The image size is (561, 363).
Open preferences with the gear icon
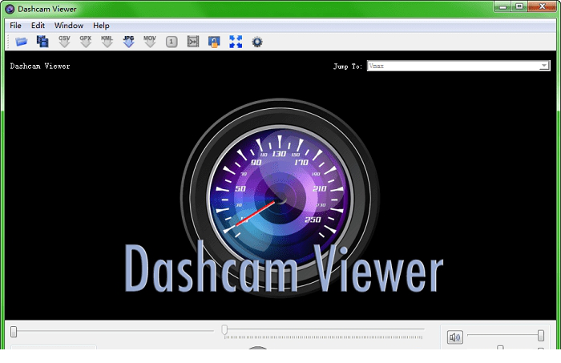[257, 42]
